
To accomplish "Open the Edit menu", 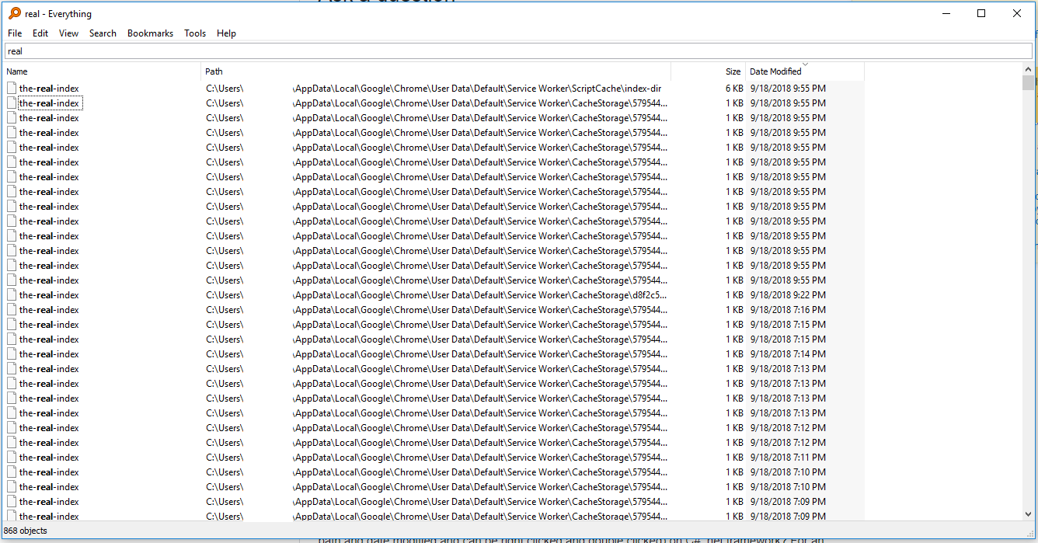I will [x=40, y=33].
